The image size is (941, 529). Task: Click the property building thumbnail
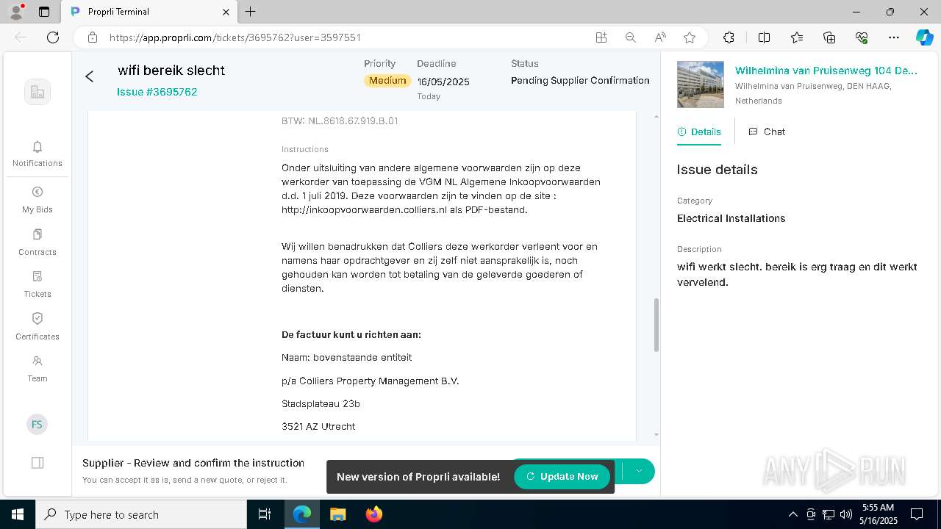(x=701, y=84)
